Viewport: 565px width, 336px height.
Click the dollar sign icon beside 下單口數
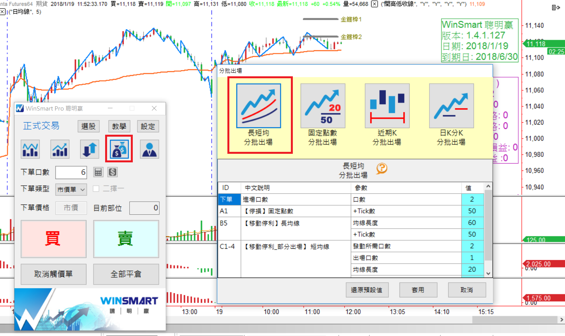pyautogui.click(x=113, y=172)
